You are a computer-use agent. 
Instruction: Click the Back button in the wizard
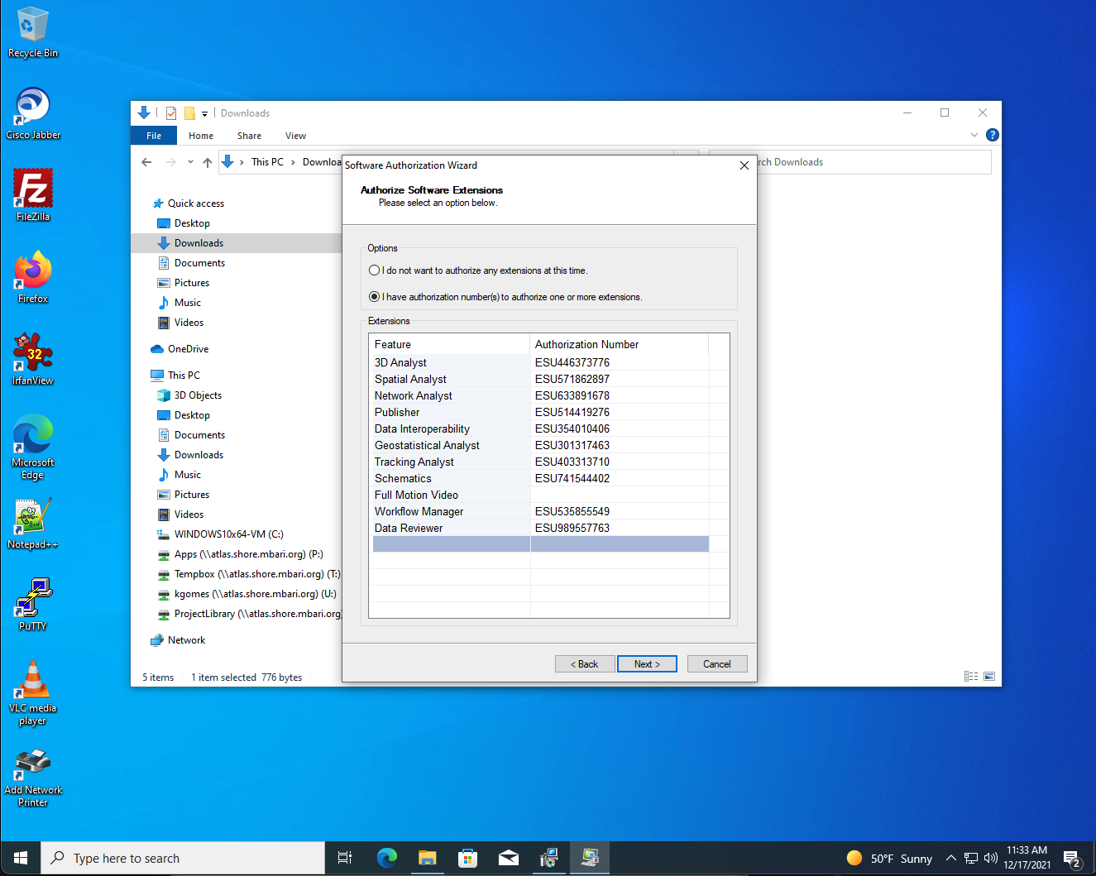coord(585,664)
